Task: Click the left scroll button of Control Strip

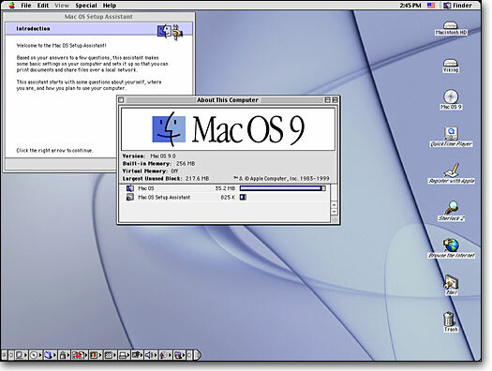Action: pyautogui.click(x=11, y=355)
